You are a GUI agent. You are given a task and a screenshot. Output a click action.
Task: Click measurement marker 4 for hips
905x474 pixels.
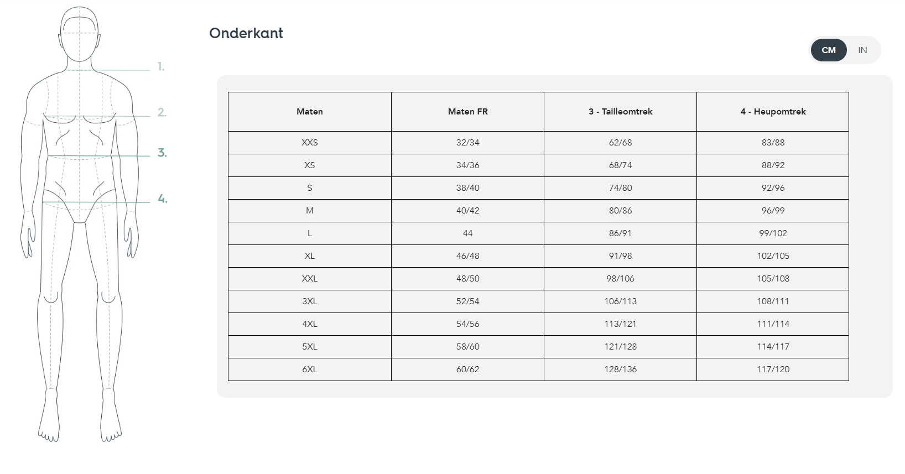(x=163, y=199)
